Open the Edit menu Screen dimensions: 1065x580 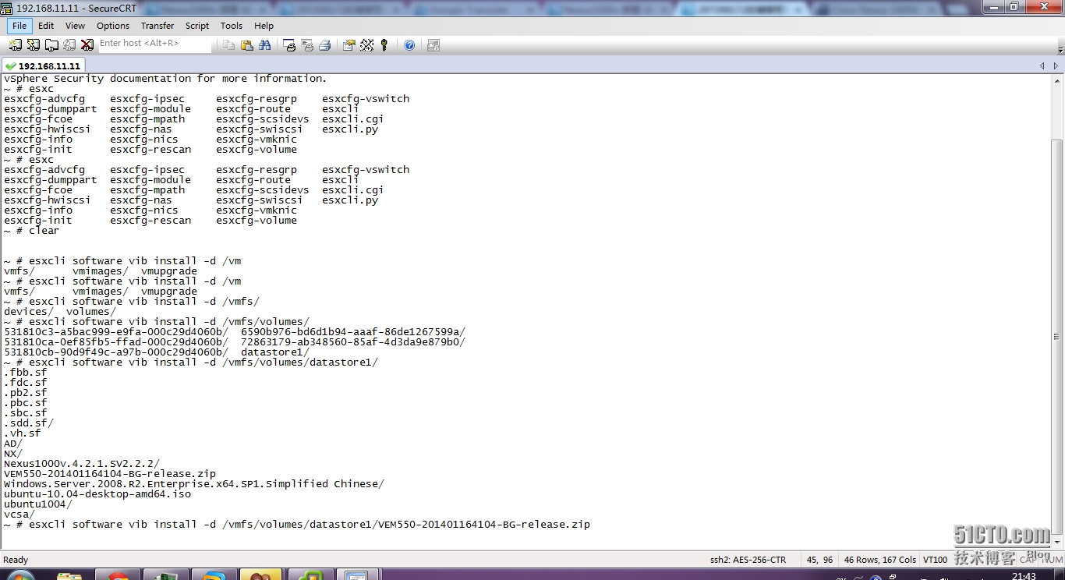46,26
